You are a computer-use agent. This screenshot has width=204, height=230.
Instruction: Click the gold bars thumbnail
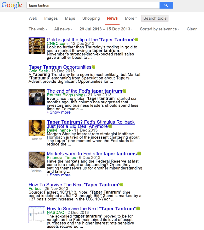coord(37,46)
